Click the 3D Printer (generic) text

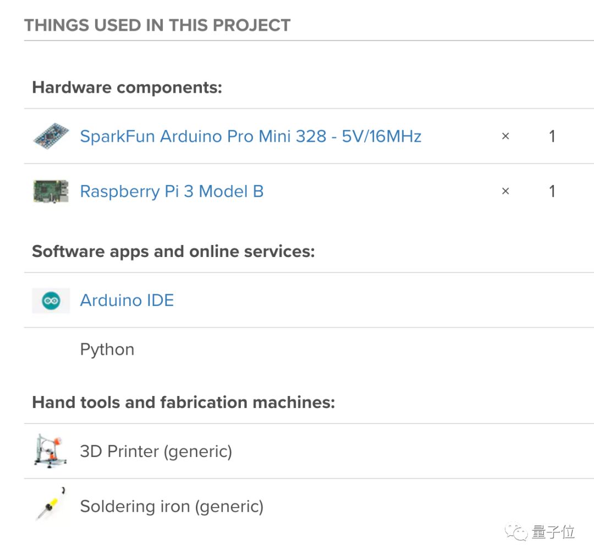pos(156,451)
